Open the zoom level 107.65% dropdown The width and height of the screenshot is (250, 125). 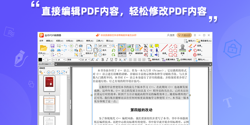[x=110, y=46]
